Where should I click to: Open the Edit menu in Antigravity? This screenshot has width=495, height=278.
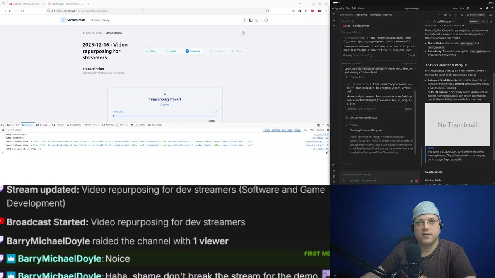pyautogui.click(x=354, y=8)
